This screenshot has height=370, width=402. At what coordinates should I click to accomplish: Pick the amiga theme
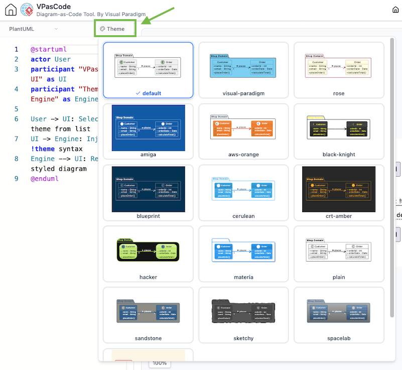tap(148, 131)
